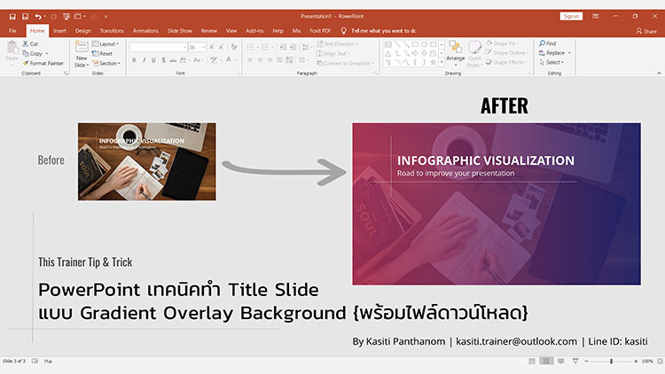Collapse the ribbon chevron
This screenshot has height=374, width=665.
pos(659,73)
